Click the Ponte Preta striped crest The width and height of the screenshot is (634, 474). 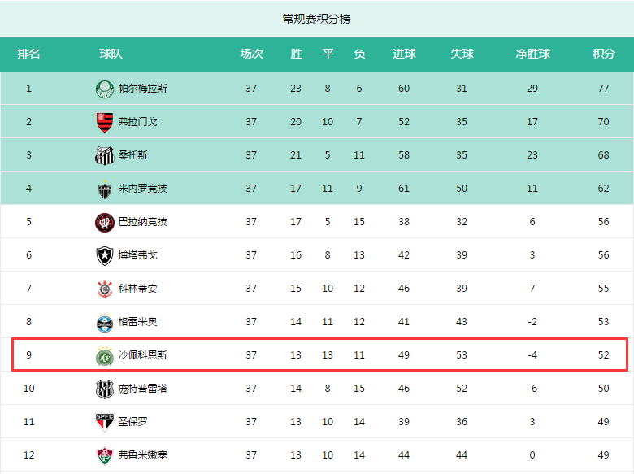tap(105, 389)
